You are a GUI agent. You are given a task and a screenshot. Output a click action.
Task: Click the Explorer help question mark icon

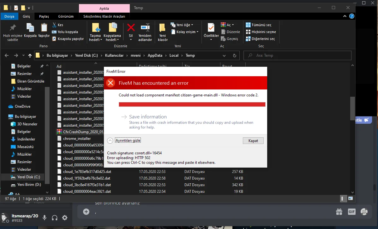352,16
